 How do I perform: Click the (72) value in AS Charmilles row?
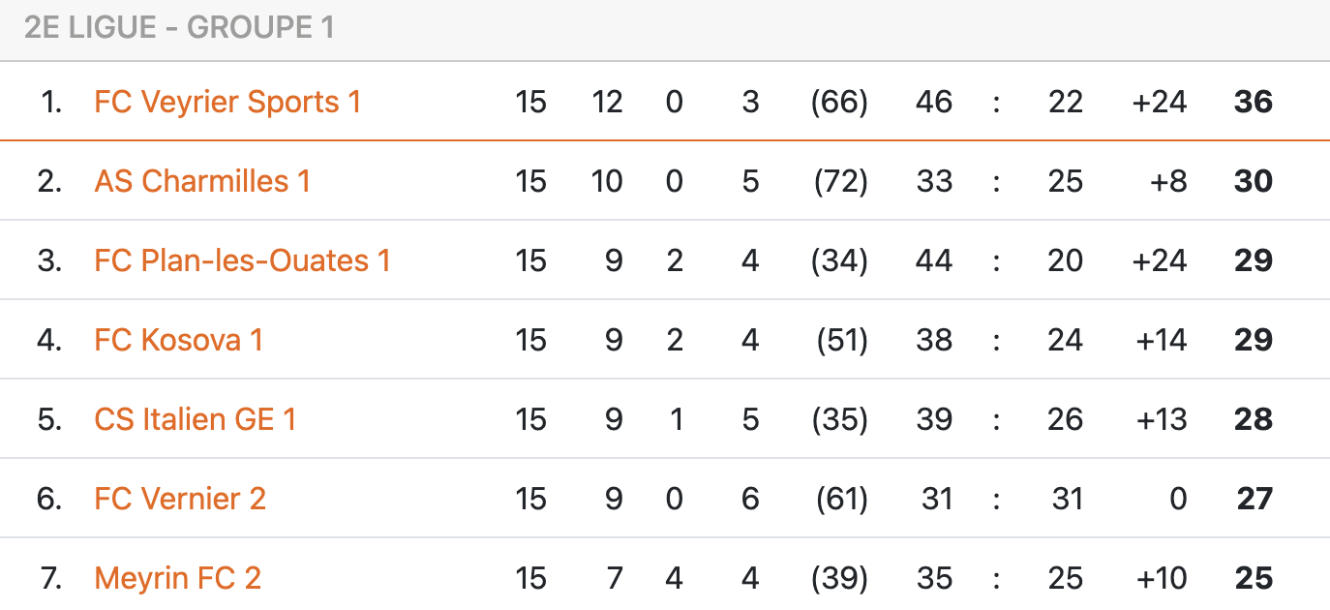[839, 181]
